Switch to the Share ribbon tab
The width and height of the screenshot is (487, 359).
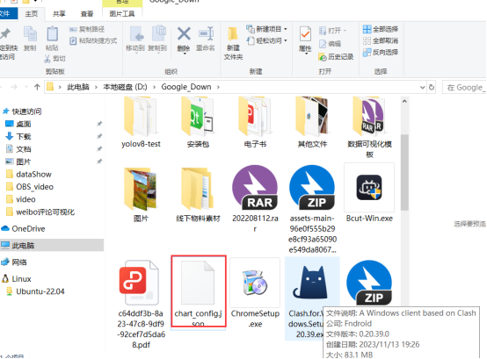[59, 14]
